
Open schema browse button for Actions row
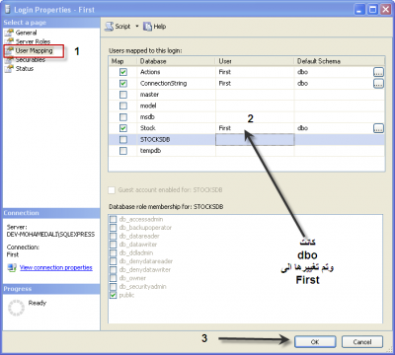378,72
